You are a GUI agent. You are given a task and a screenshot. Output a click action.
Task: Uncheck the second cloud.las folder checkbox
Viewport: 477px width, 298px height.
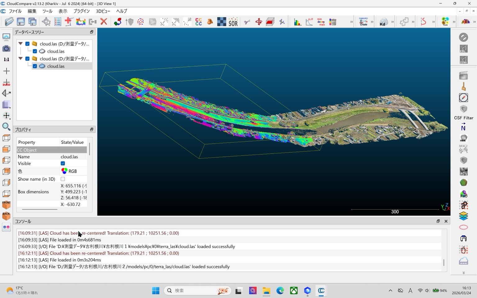(x=27, y=59)
